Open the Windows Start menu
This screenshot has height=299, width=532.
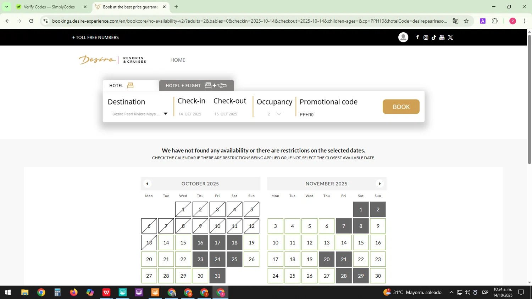click(8, 293)
